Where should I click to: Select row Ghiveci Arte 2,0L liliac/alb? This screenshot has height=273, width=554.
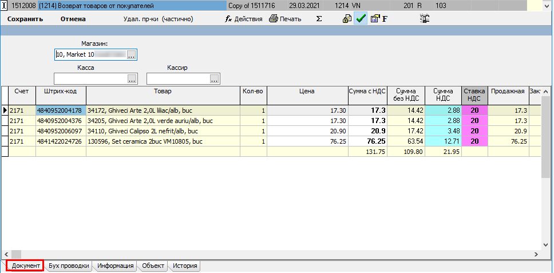coord(163,110)
